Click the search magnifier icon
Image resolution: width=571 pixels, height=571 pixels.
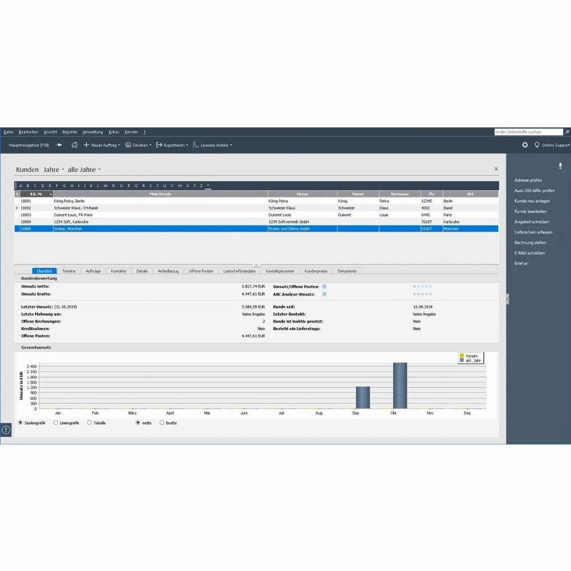(x=567, y=132)
